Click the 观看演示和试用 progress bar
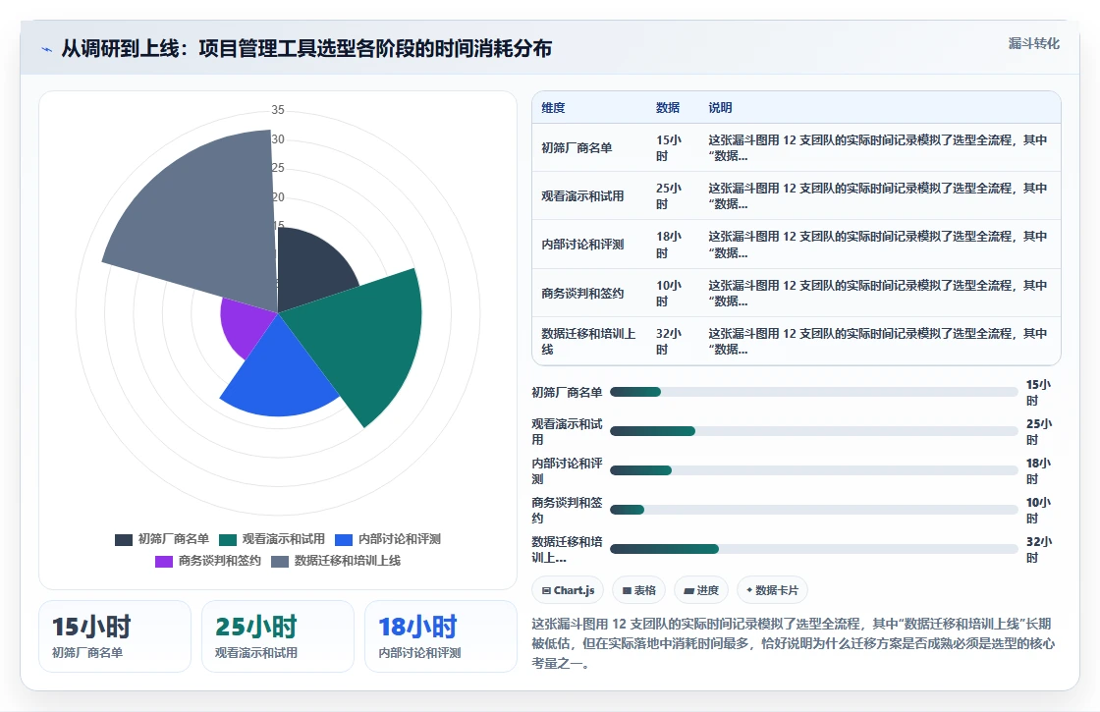The width and height of the screenshot is (1100, 712). tap(814, 431)
